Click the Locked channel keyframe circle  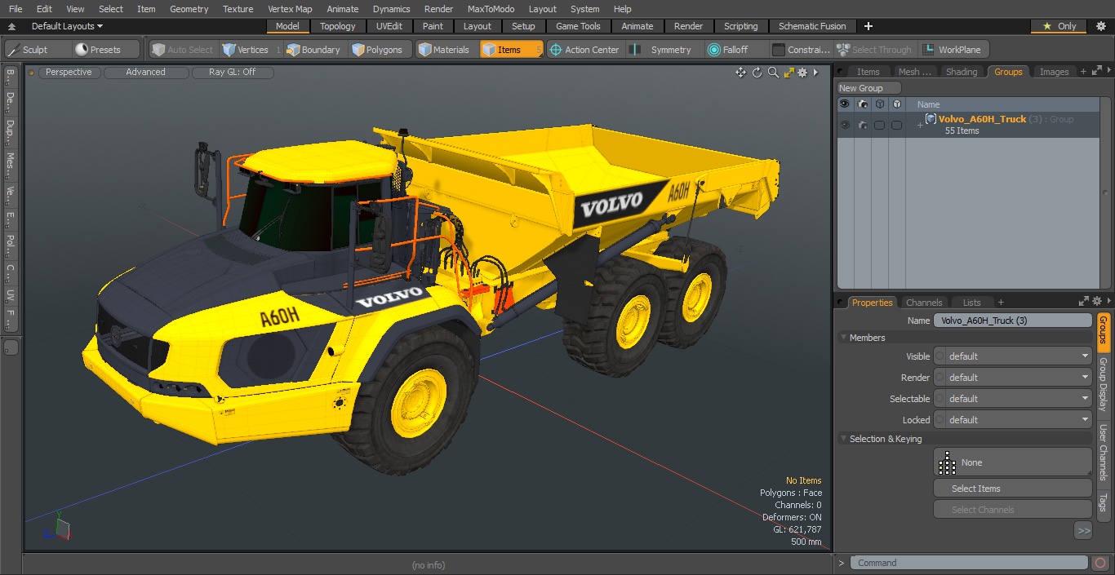pos(940,420)
